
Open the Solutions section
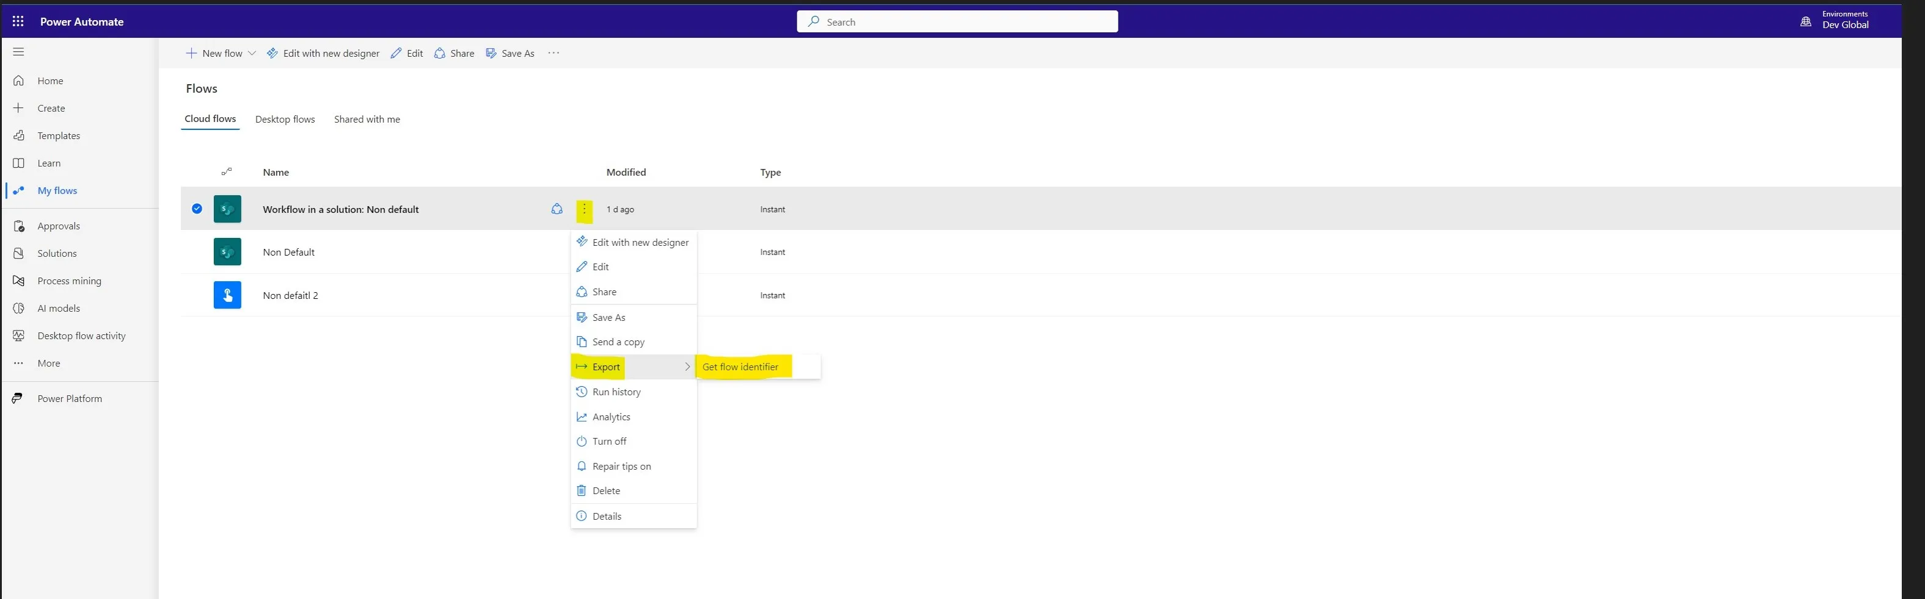tap(18, 253)
